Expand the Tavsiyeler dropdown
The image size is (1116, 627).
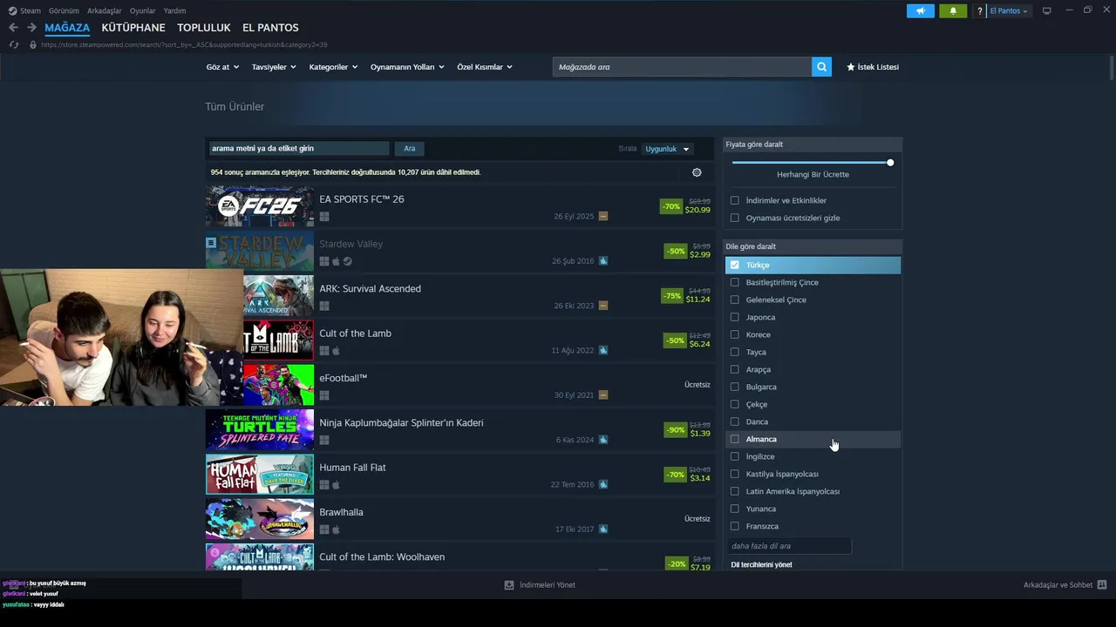(274, 67)
